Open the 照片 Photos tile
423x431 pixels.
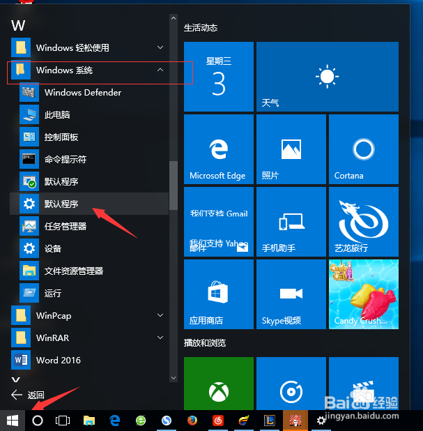pyautogui.click(x=291, y=149)
